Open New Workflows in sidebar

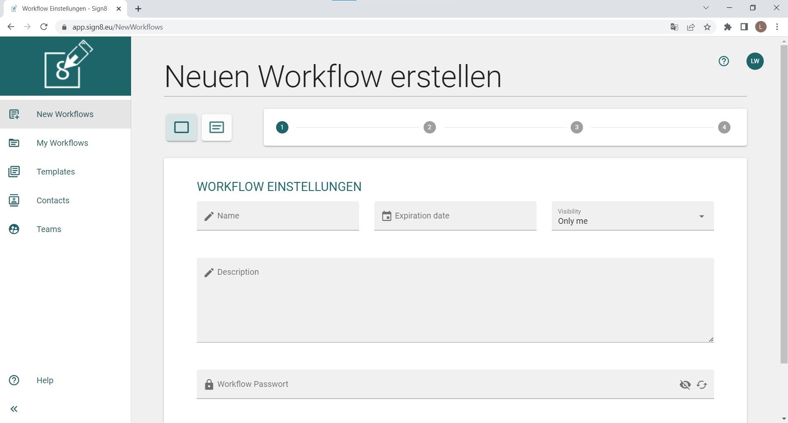click(65, 114)
